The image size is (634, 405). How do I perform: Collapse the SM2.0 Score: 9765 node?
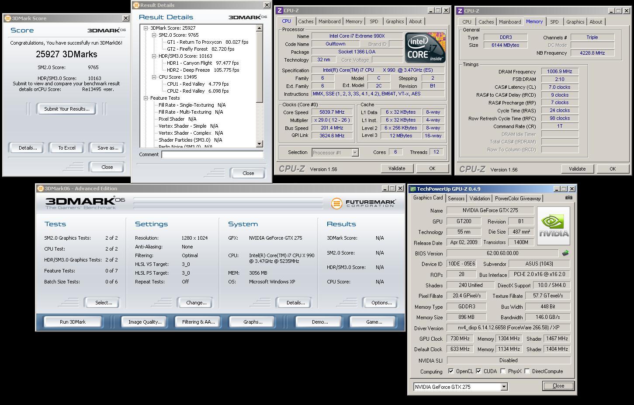(154, 35)
